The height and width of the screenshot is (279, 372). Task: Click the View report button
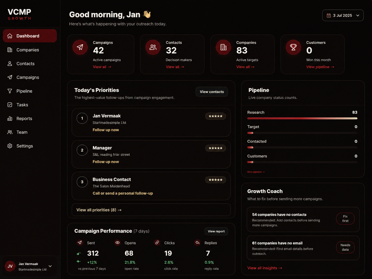(x=216, y=231)
